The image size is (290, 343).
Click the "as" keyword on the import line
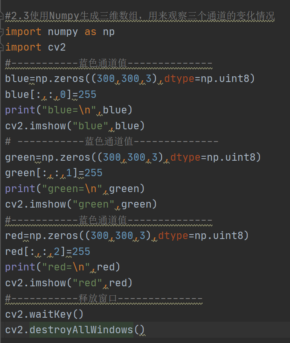tap(90, 32)
